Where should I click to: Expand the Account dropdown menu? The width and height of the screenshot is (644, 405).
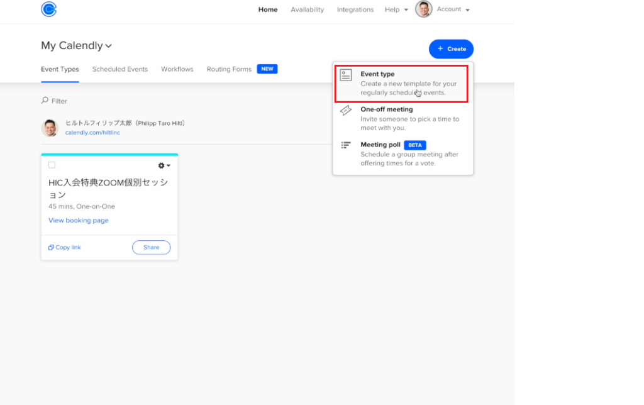pos(453,9)
